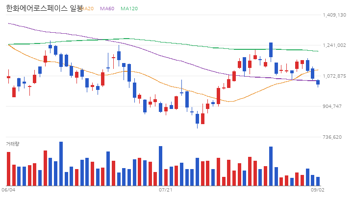353x215 pixels.
Task: Select the MA20 legend label
Action: pyautogui.click(x=87, y=8)
